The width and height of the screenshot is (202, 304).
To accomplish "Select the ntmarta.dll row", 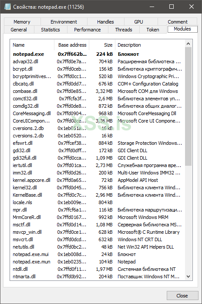I will pos(98,277).
